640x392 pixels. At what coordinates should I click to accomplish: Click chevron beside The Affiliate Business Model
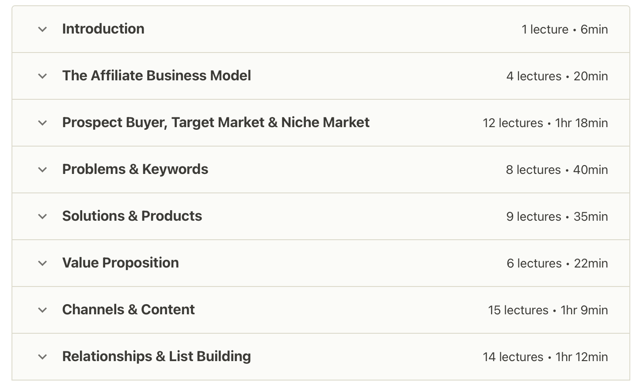(42, 76)
